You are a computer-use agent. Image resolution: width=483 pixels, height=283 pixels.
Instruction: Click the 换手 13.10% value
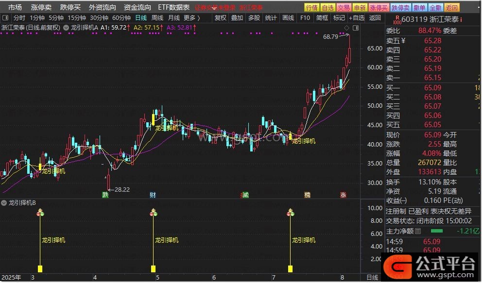coord(430,182)
